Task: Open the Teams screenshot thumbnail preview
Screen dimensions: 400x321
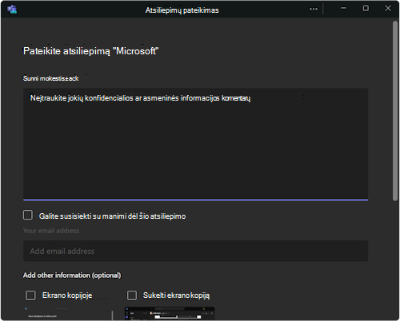Action: pyautogui.click(x=170, y=313)
